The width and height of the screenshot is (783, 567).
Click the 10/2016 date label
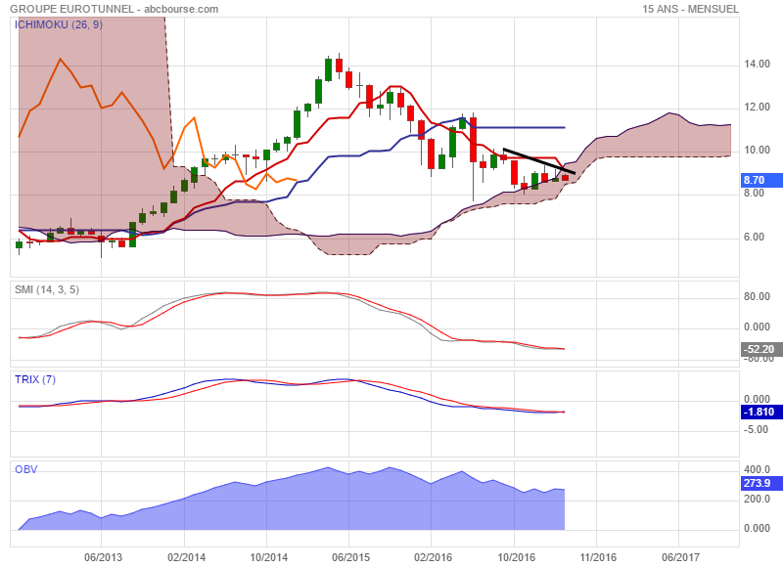[516, 557]
